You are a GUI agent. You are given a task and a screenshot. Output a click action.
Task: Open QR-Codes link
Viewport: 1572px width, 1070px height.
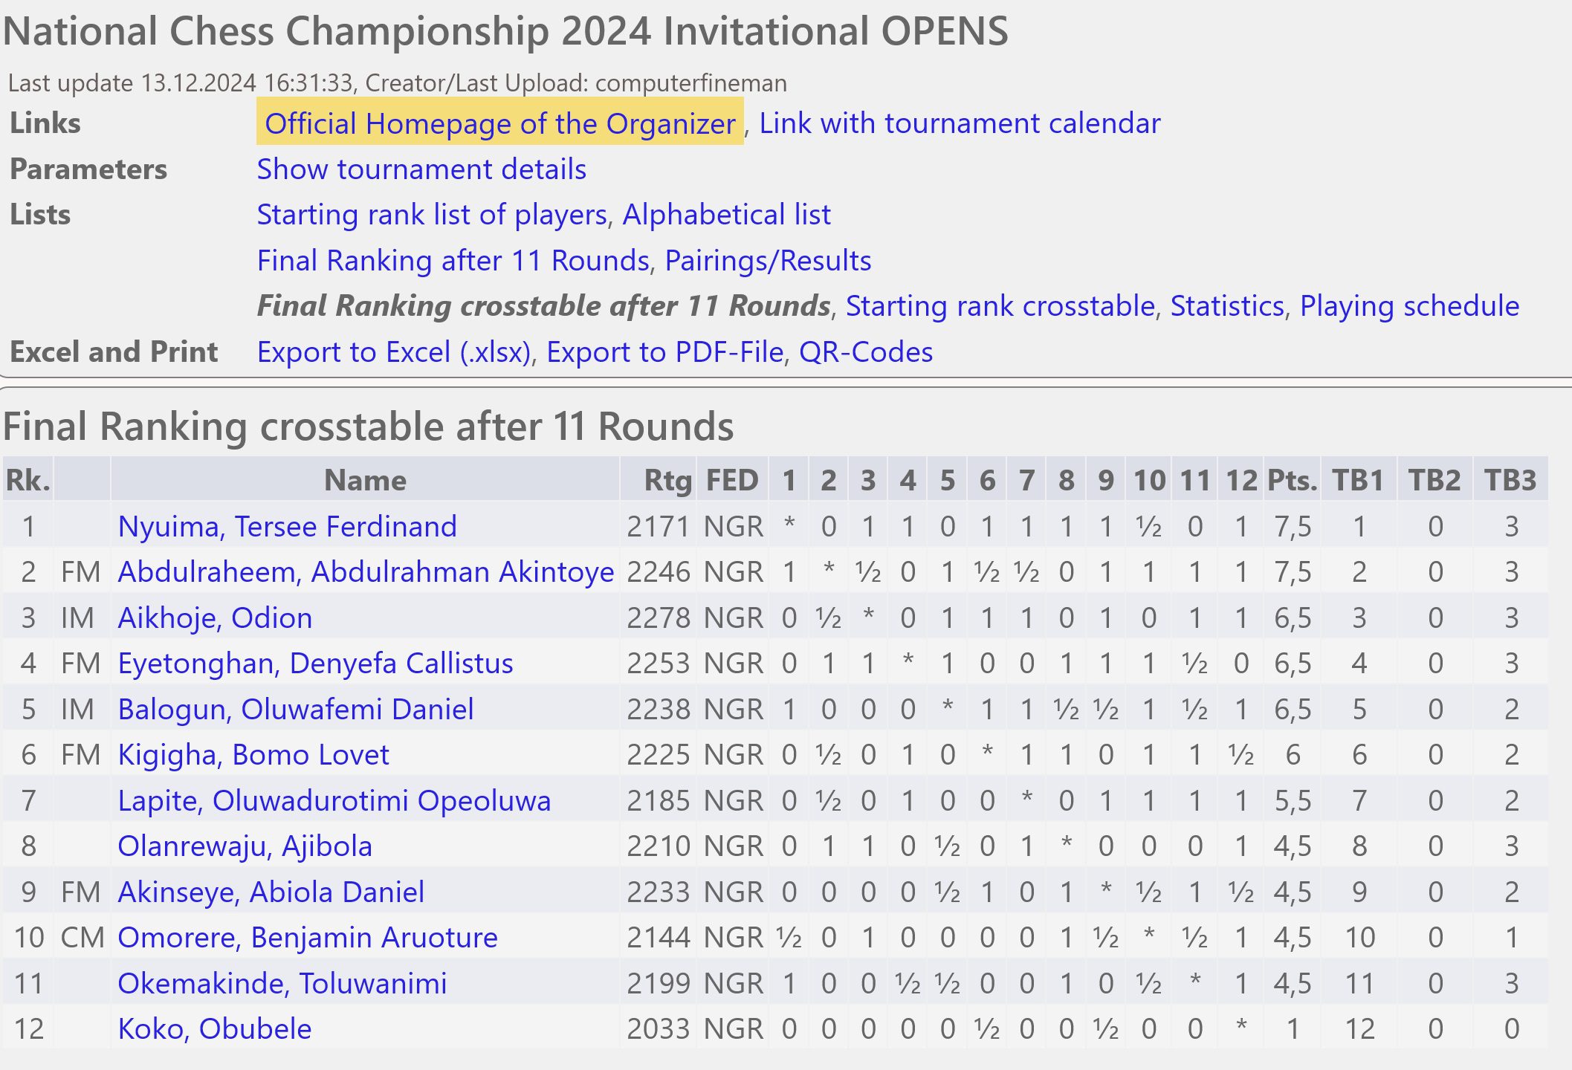[866, 352]
